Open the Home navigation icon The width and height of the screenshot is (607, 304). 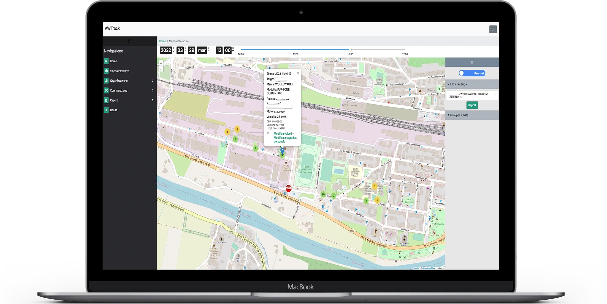click(106, 61)
